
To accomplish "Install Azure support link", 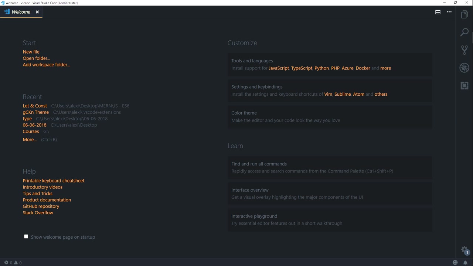I will [347, 68].
